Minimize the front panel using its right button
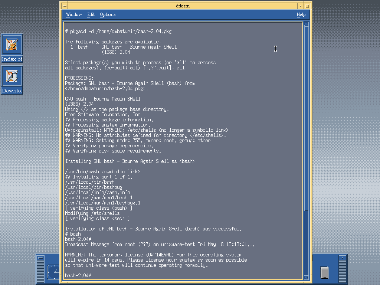 (343, 258)
